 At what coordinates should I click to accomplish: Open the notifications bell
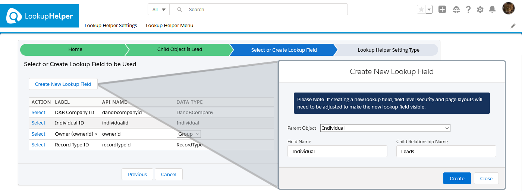tap(492, 10)
